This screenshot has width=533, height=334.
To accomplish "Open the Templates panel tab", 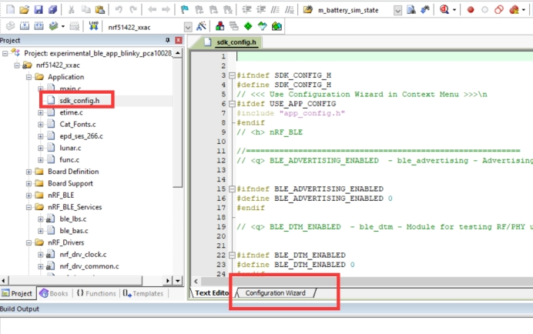I will click(142, 293).
